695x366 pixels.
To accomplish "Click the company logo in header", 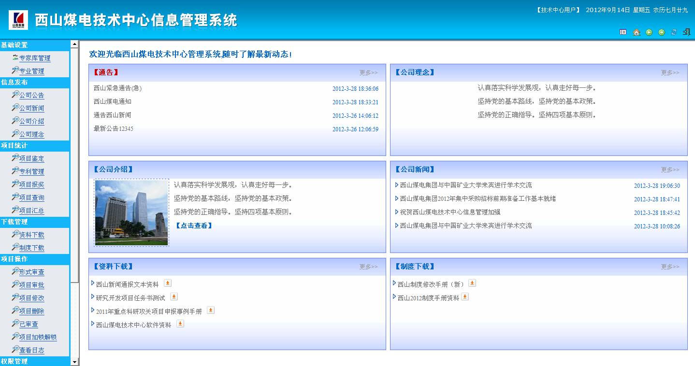I will coord(18,20).
